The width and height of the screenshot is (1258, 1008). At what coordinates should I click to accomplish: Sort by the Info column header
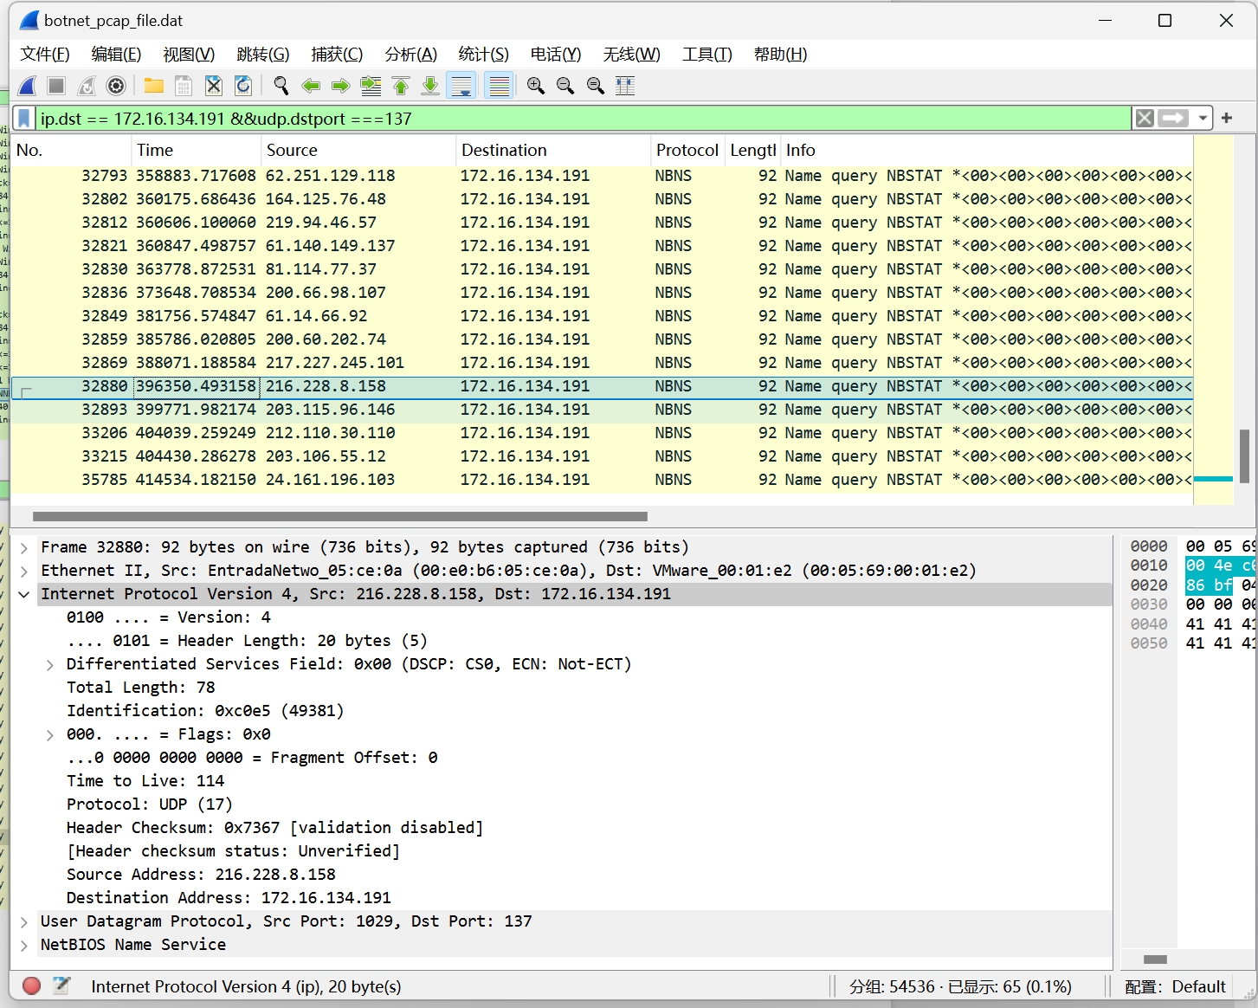point(987,150)
